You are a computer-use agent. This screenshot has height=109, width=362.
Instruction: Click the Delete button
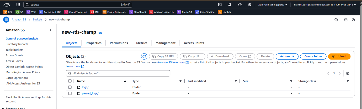(265, 56)
